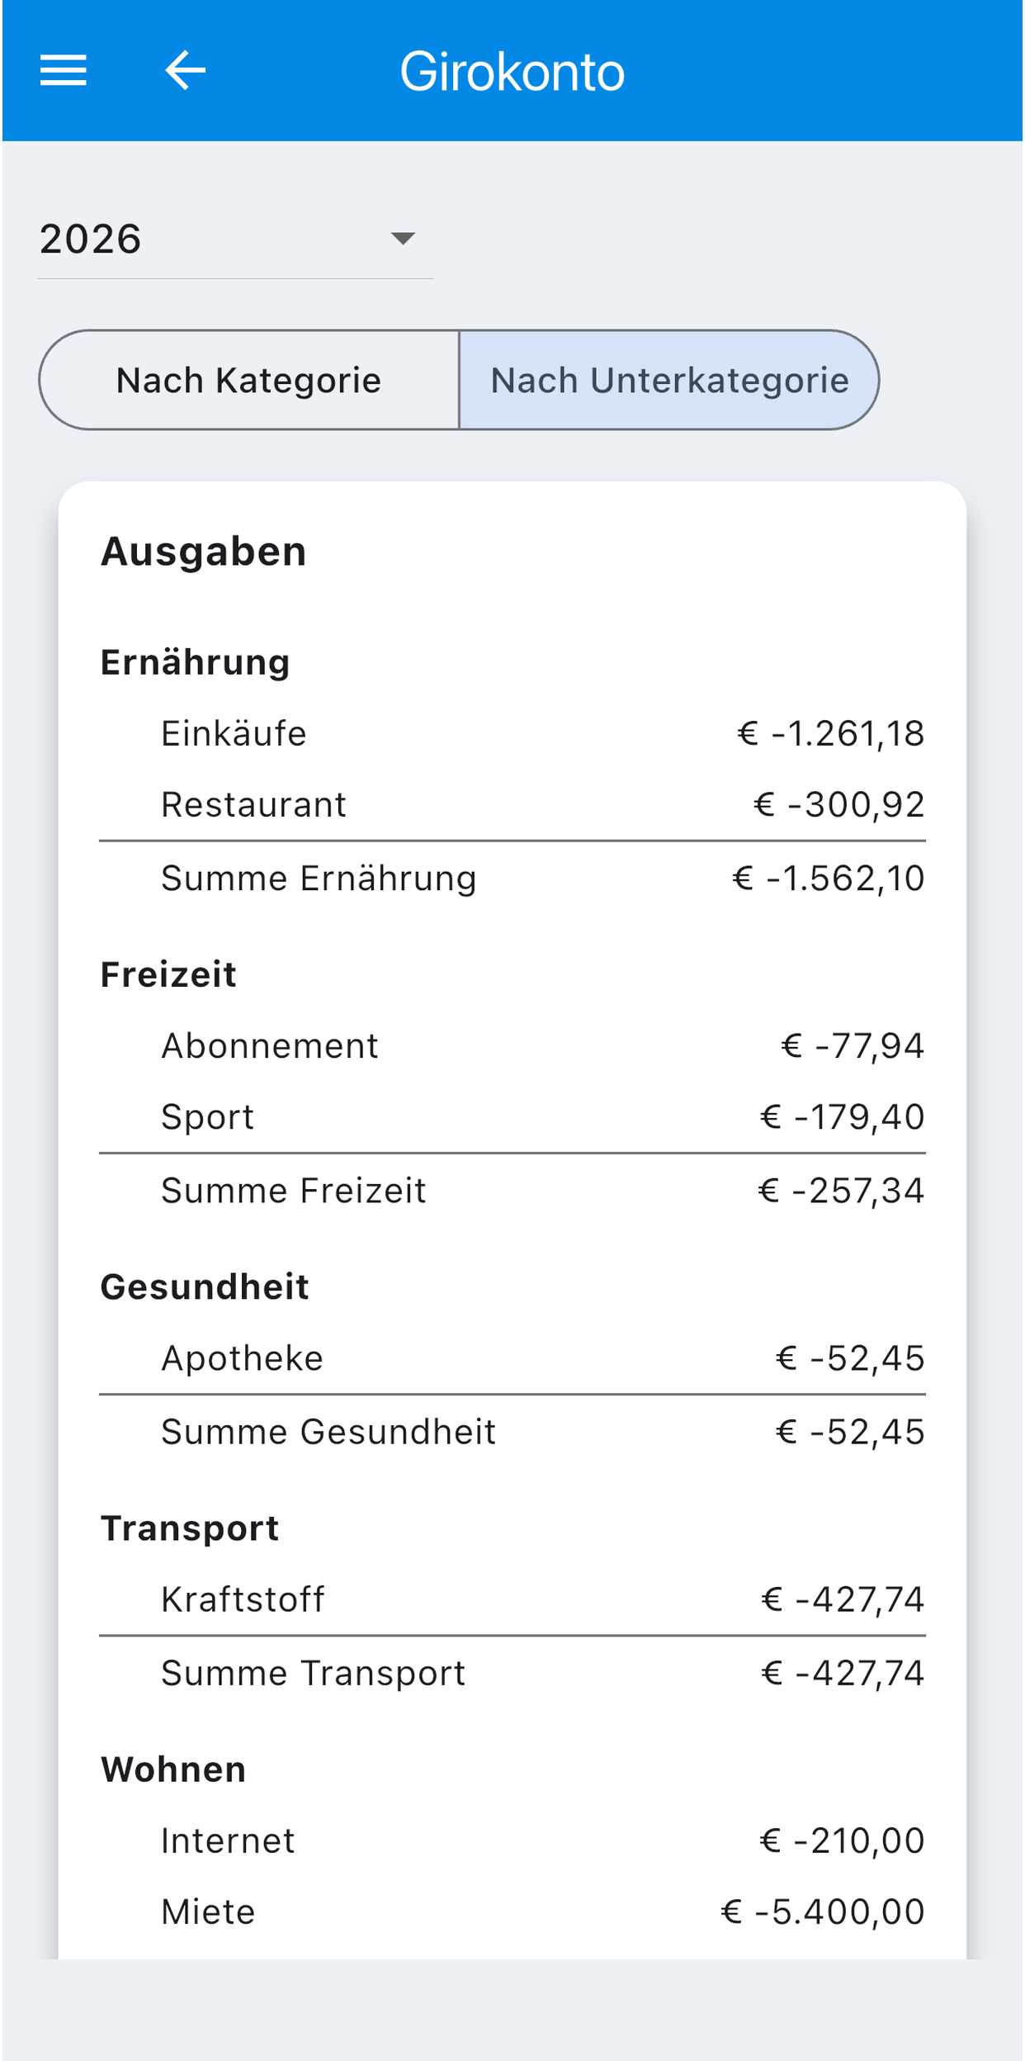Click the Summe Ernährung total row
Image resolution: width=1025 pixels, height=2061 pixels.
point(512,878)
